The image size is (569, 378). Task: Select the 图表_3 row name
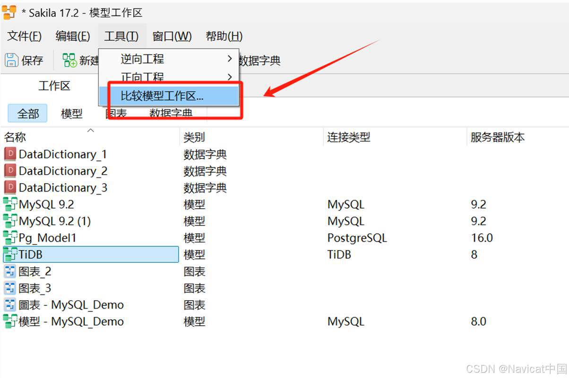[35, 288]
